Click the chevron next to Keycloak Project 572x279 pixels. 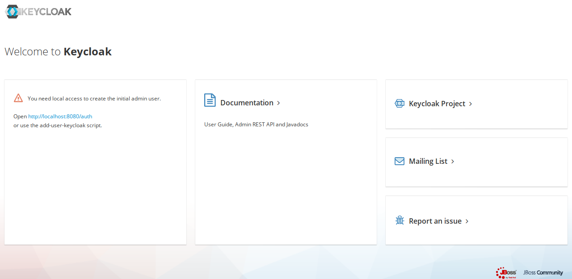coord(471,104)
